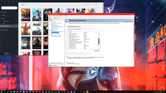Image resolution: width=166 pixels, height=93 pixels.
Task: Expand the user profile arrow in the Origin sidebar
Action: pos(16,53)
